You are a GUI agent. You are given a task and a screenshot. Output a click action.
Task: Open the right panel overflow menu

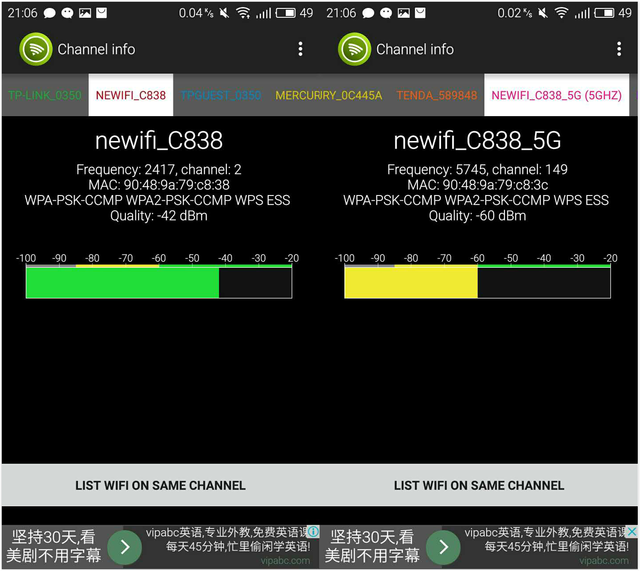(619, 49)
